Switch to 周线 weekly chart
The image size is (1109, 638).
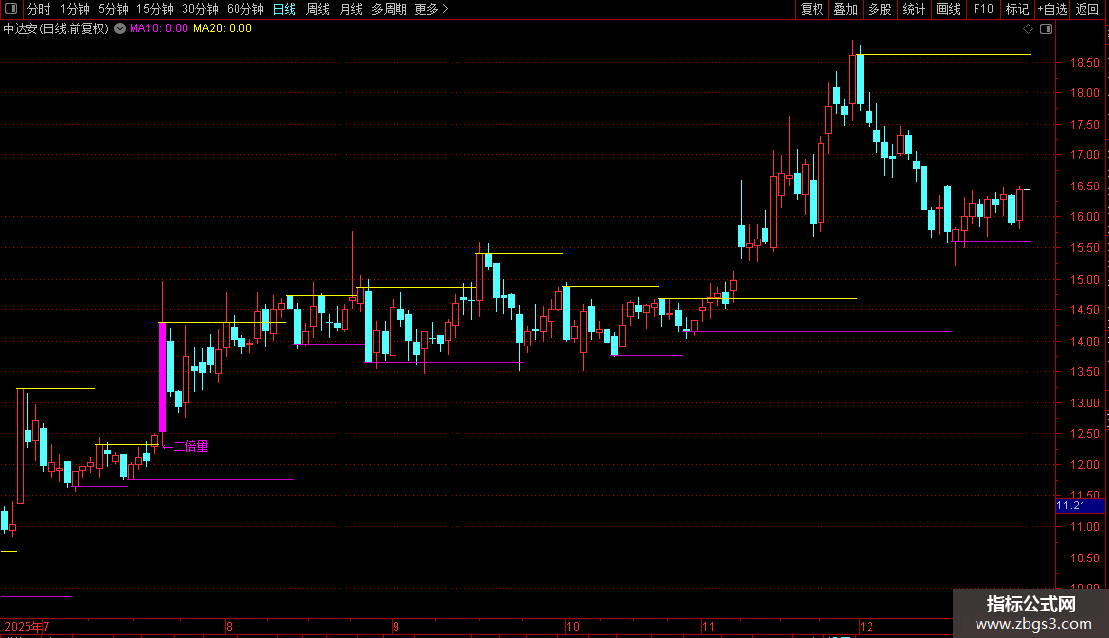click(x=318, y=9)
